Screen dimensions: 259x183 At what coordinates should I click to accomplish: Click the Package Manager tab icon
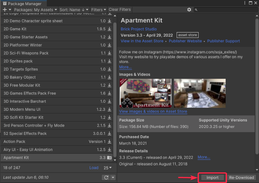pyautogui.click(x=5, y=4)
